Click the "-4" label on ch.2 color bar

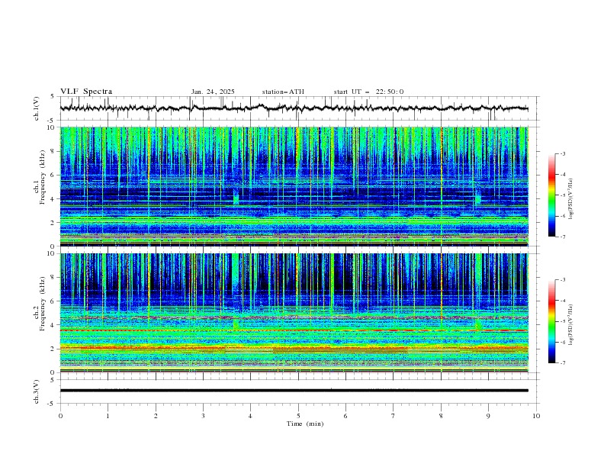click(563, 301)
